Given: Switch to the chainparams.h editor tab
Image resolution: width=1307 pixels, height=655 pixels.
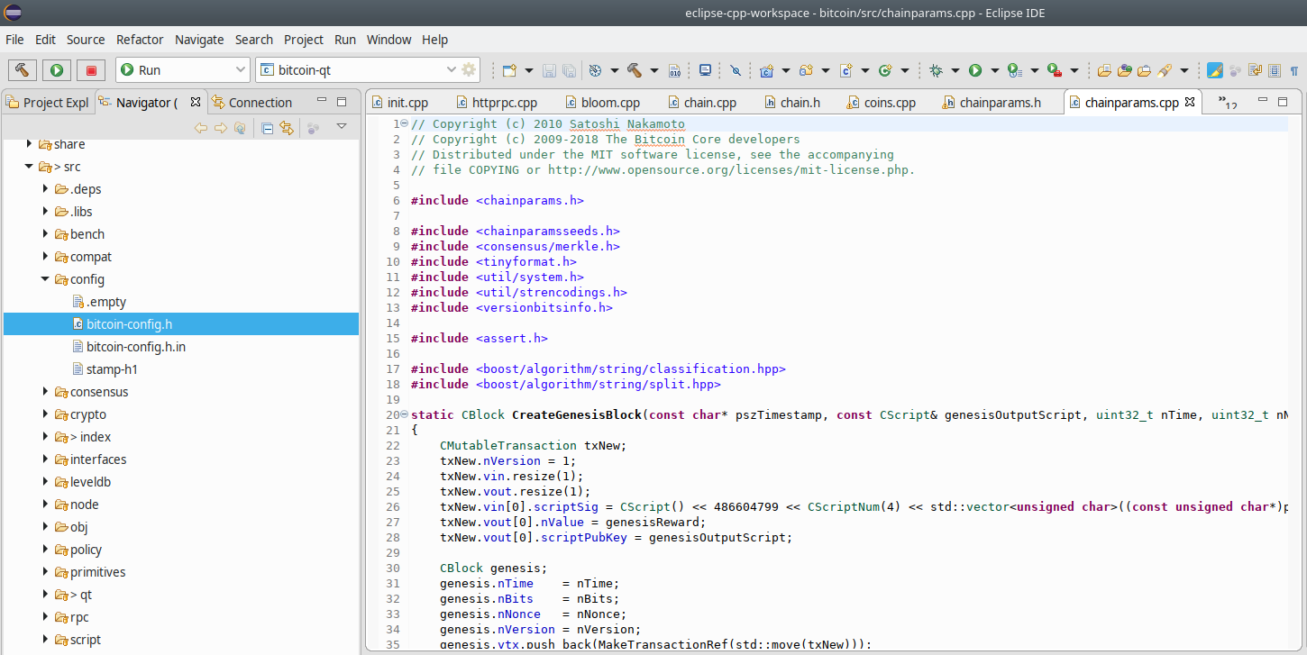Looking at the screenshot, I should (x=991, y=103).
